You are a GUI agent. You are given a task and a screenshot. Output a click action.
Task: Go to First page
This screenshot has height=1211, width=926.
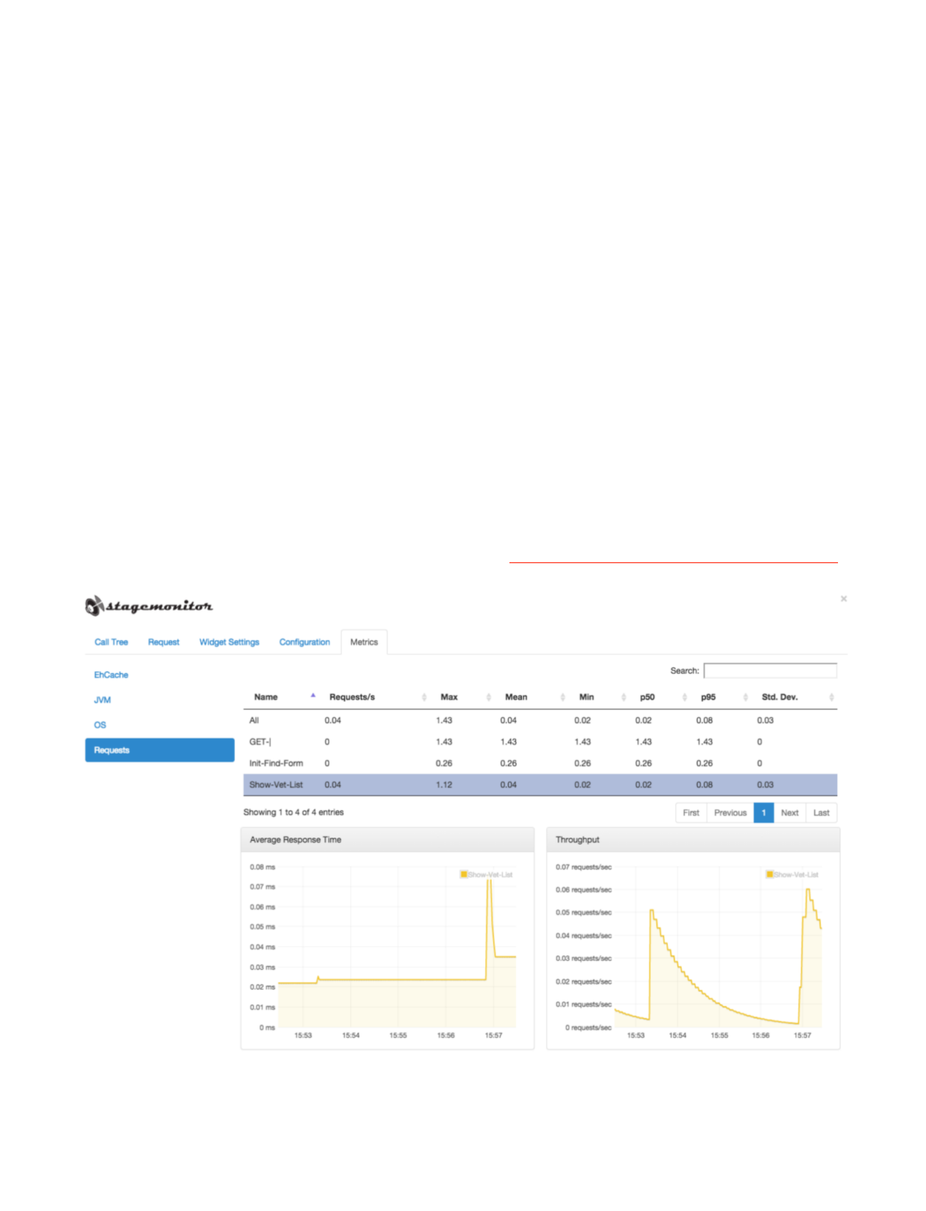[x=691, y=812]
